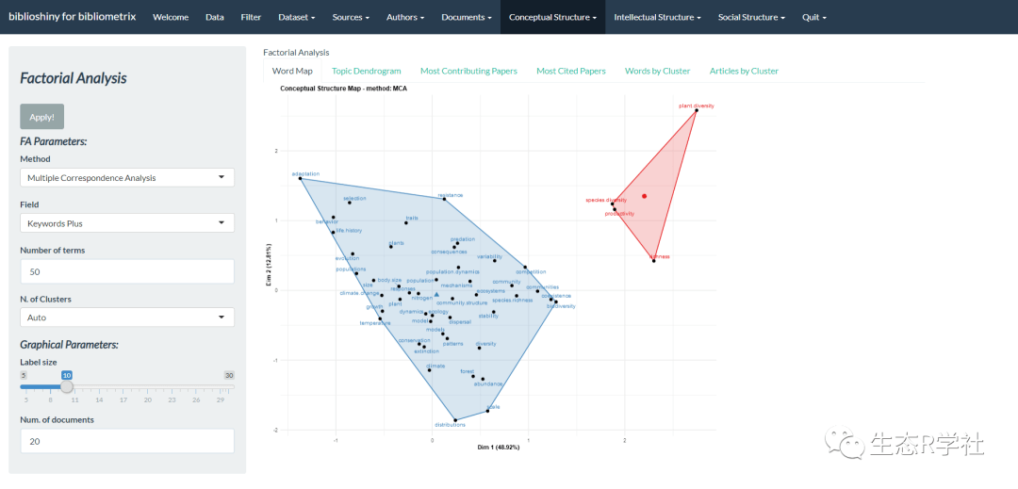1018x489 pixels.
Task: Click the biblioshiny for bibliometrix title
Action: point(72,16)
